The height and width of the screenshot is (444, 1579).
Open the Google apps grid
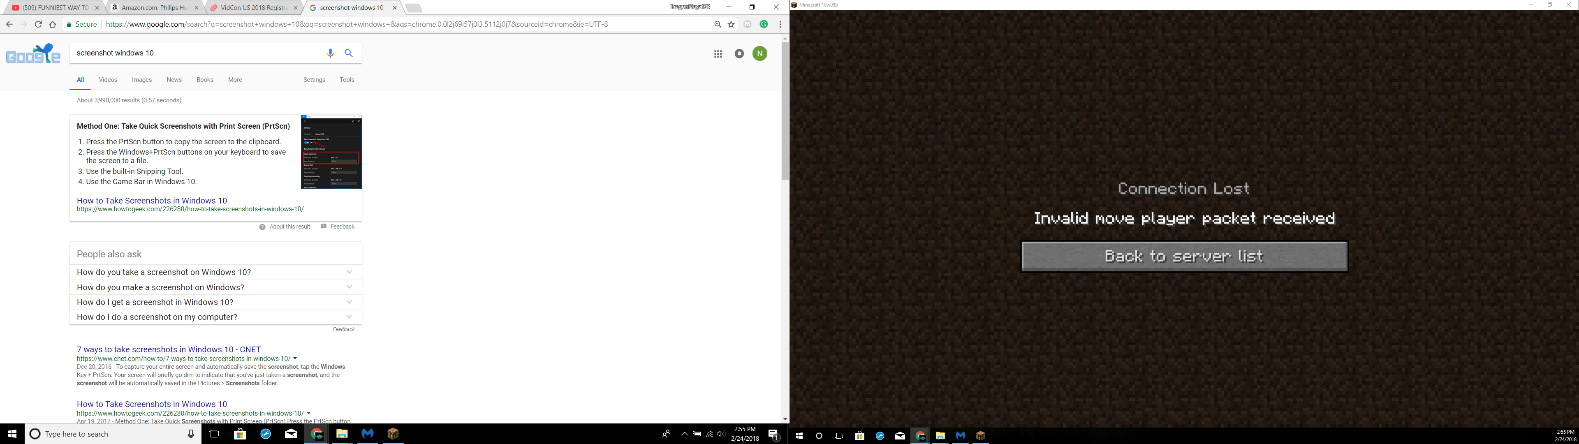click(x=718, y=54)
